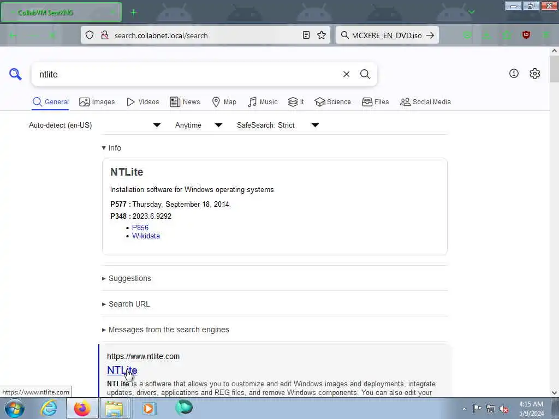Switch to Music search tab
Screen dimensions: 559x419
tap(263, 102)
